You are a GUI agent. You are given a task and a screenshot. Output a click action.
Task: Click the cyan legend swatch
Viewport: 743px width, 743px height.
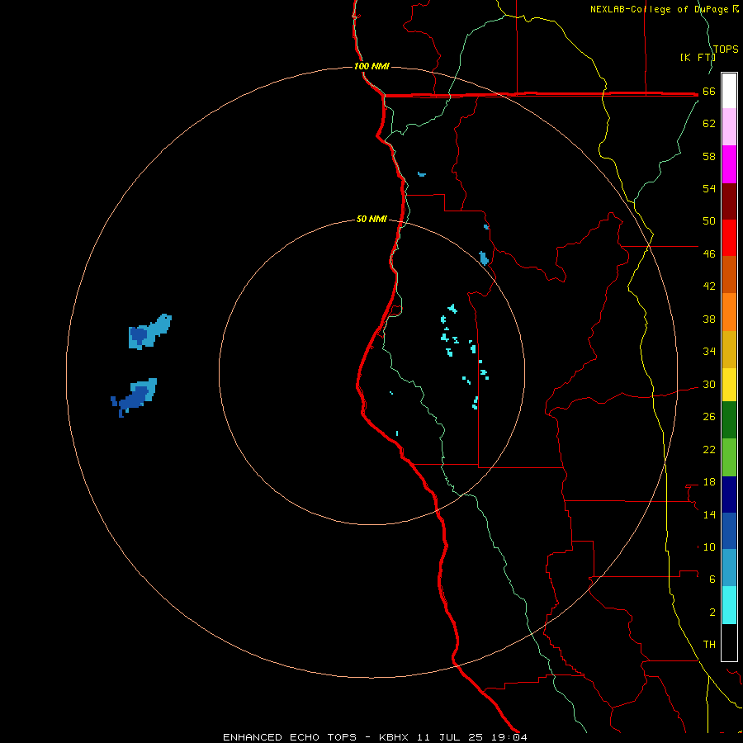[x=729, y=605]
